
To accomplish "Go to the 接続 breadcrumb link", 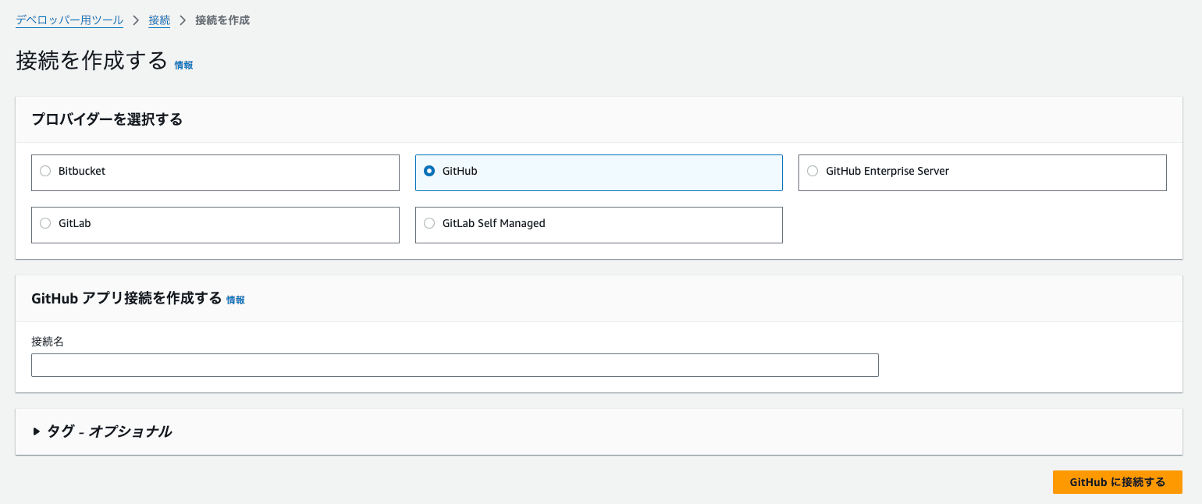I will 159,20.
